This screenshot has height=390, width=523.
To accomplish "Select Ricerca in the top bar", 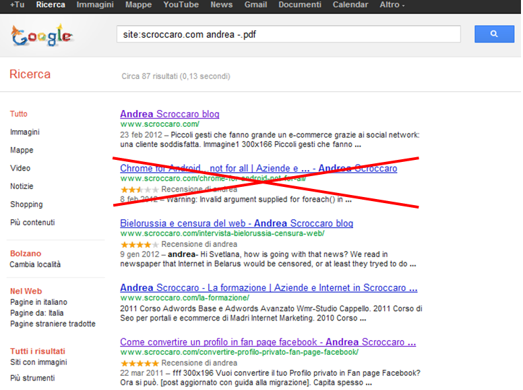I will click(51, 5).
